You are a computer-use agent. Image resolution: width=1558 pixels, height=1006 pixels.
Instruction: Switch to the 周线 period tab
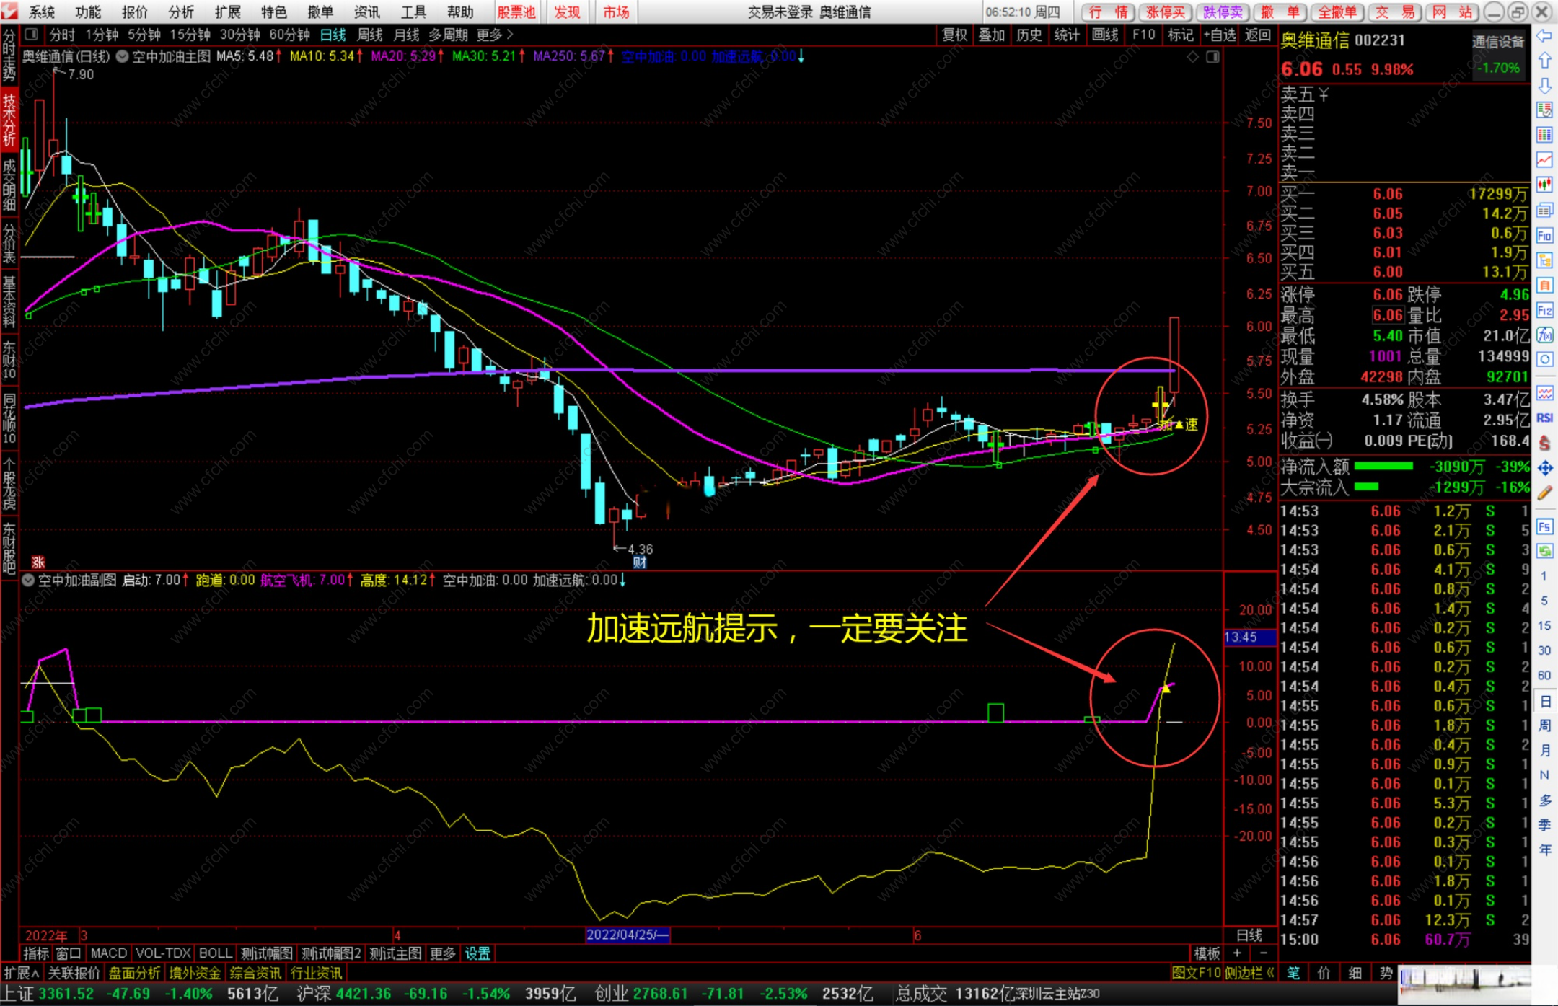click(370, 34)
